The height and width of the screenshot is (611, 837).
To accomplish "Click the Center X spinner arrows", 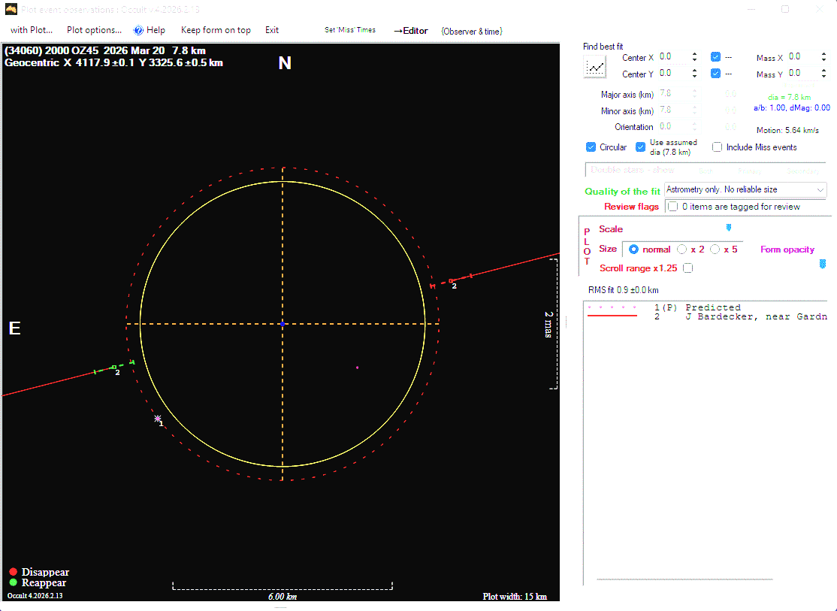I will (x=694, y=57).
